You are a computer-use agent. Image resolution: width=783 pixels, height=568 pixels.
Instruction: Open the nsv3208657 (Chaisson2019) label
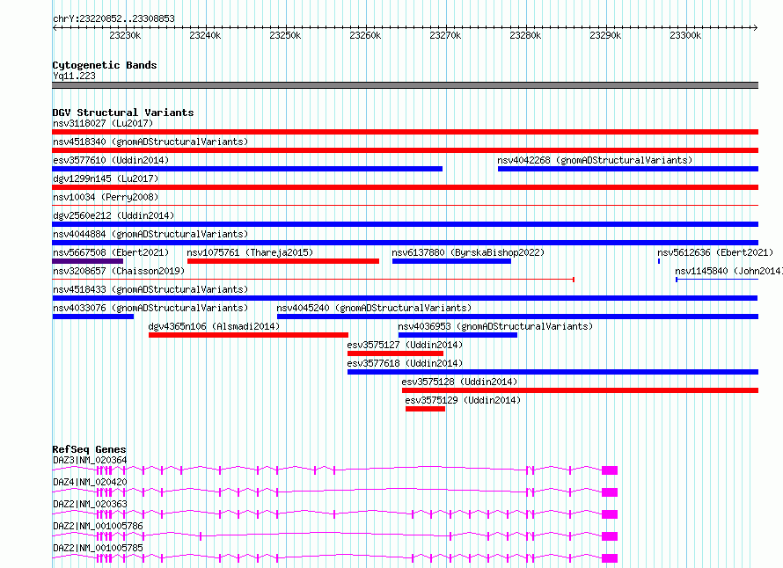tap(119, 271)
